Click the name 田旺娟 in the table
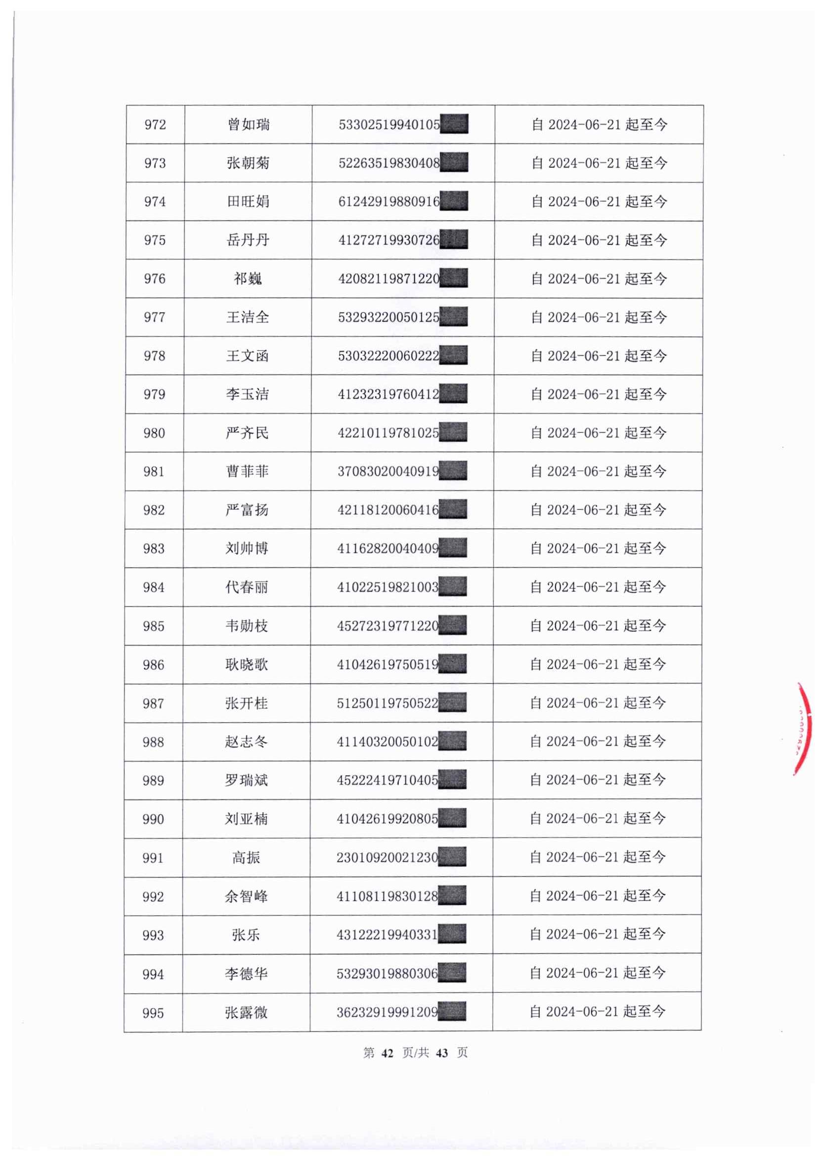The height and width of the screenshot is (1161, 825). [248, 202]
